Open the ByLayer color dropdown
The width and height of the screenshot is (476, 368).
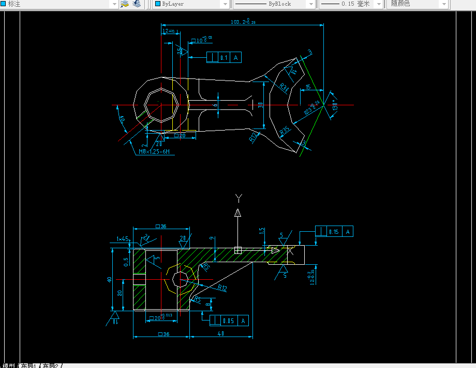[x=225, y=4]
